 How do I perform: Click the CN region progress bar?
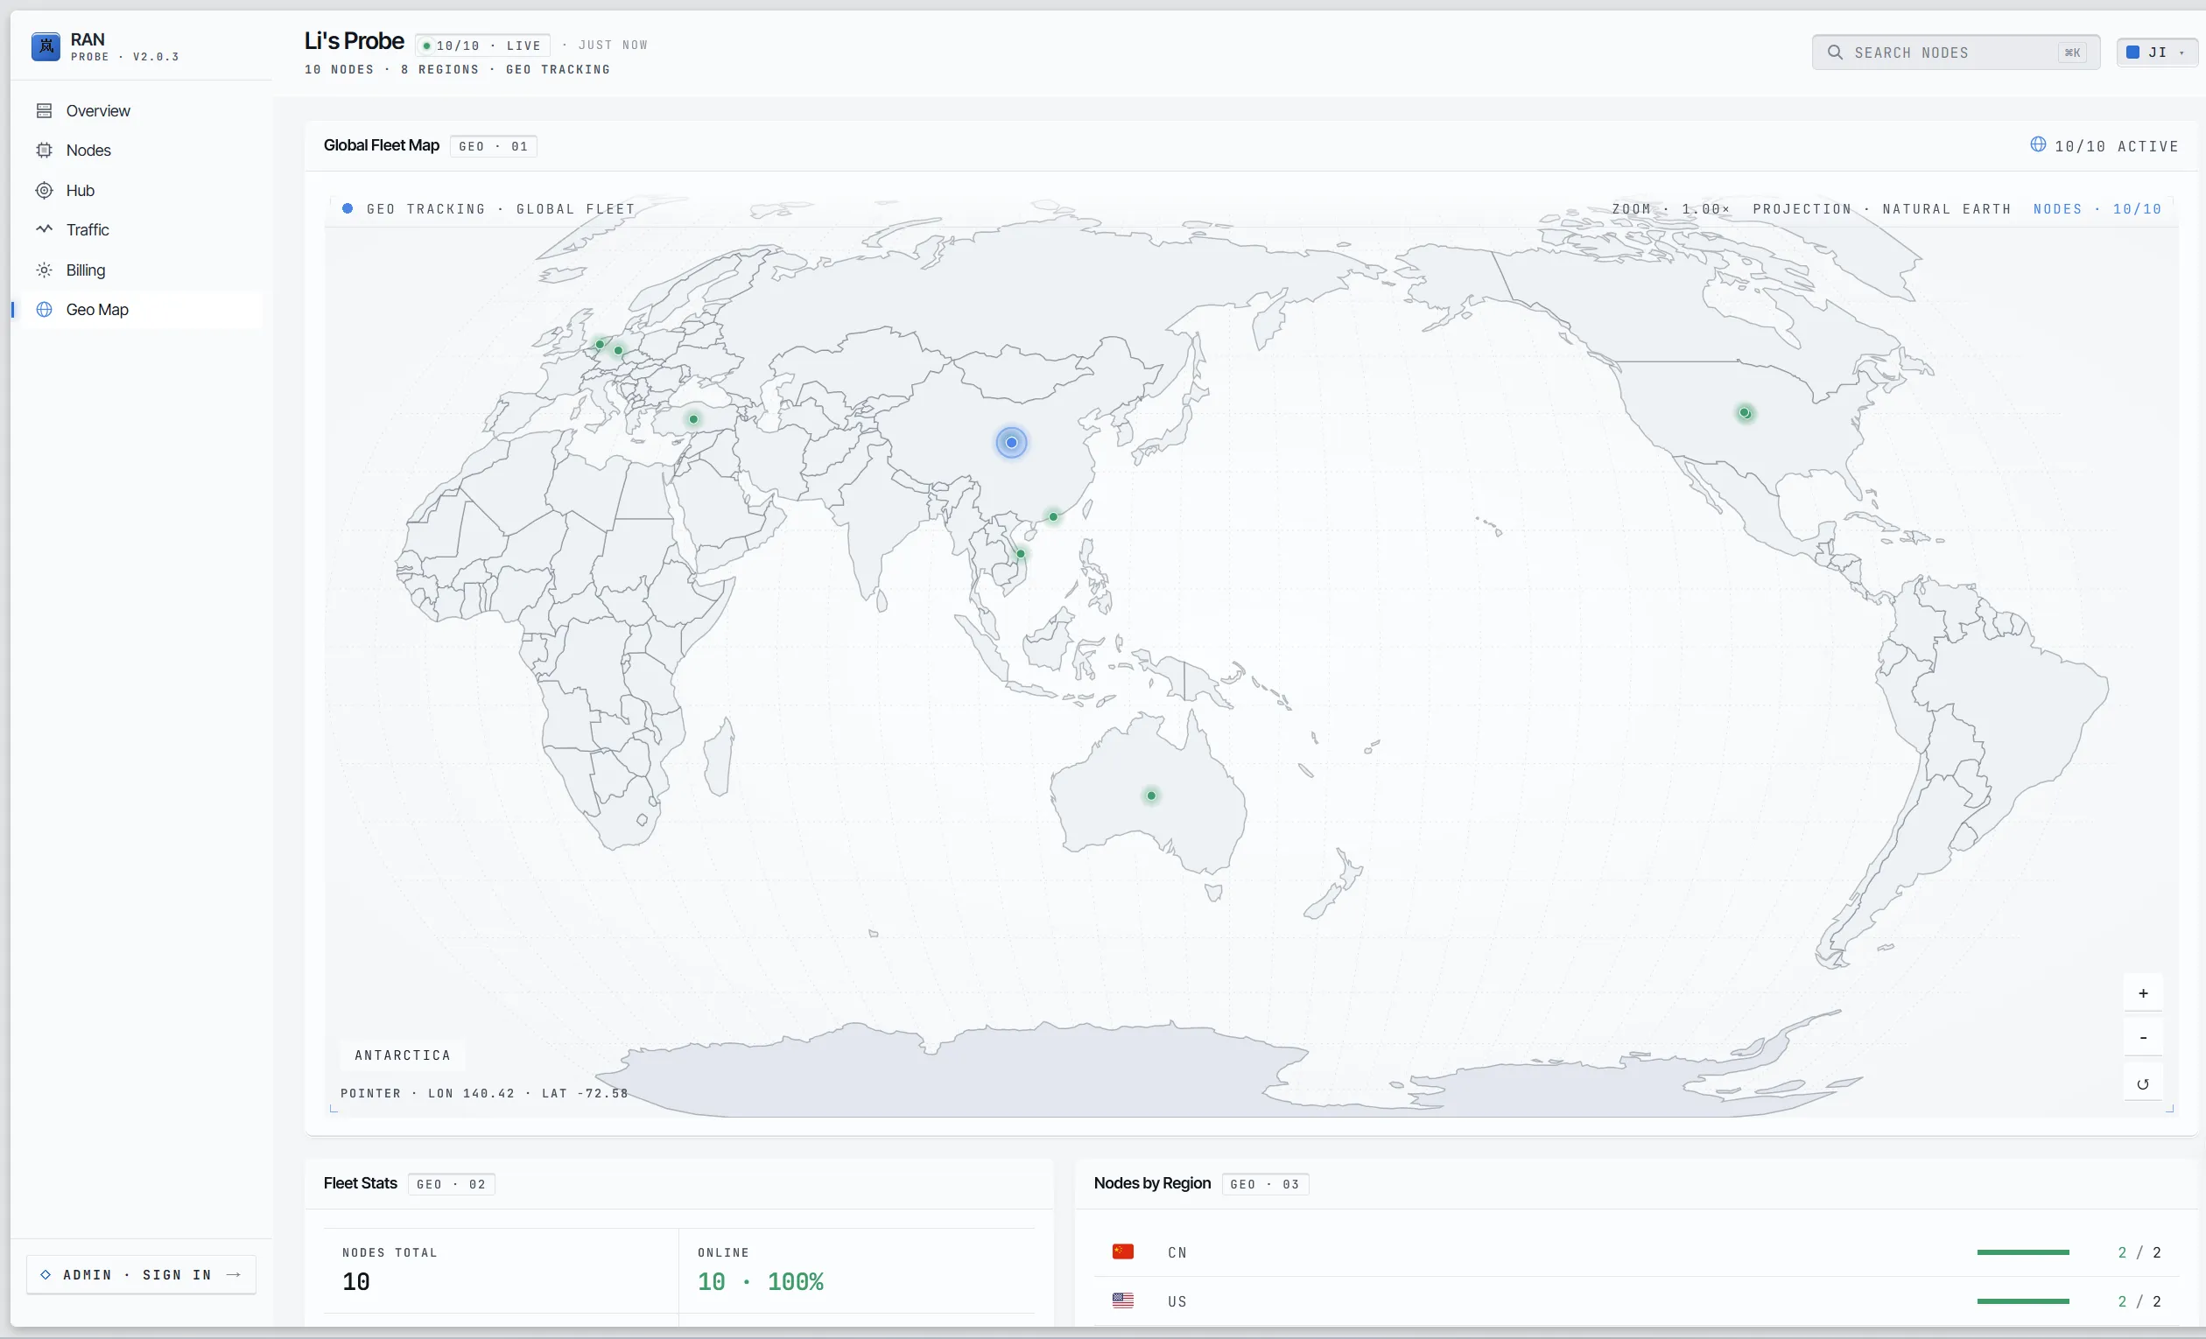point(2023,1253)
